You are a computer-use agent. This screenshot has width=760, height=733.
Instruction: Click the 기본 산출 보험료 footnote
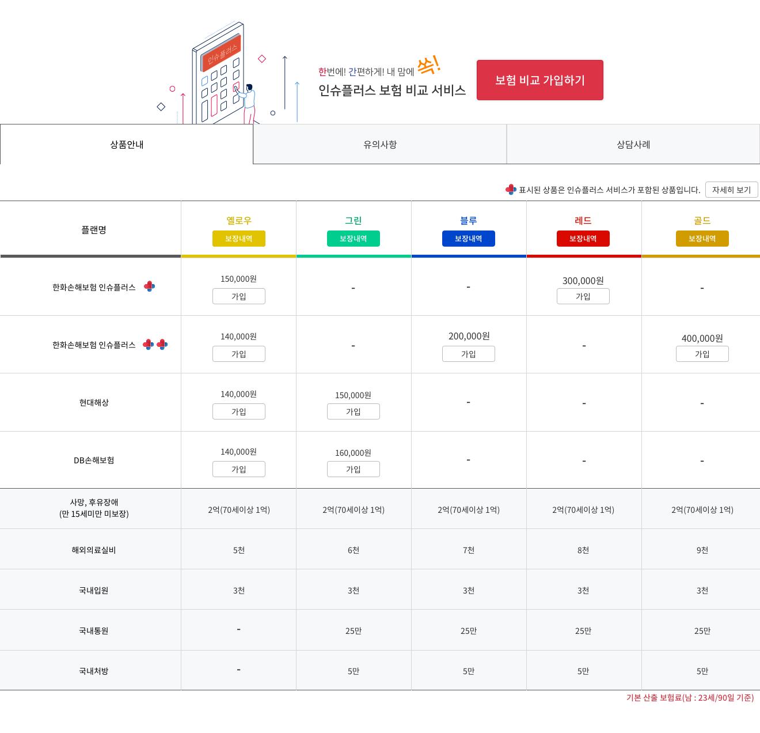[690, 697]
